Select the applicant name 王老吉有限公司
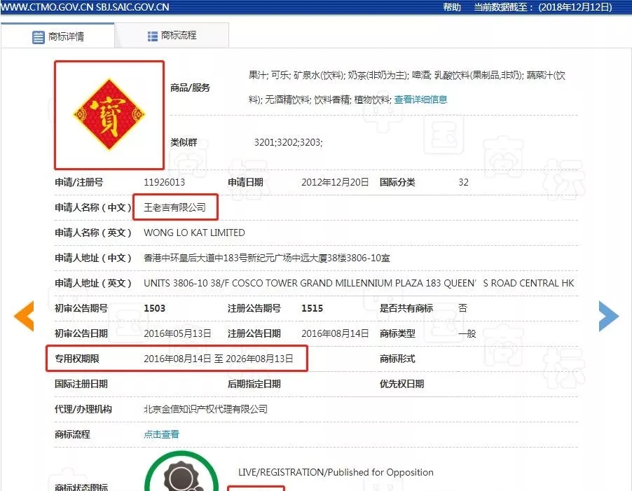The height and width of the screenshot is (491, 632). (x=175, y=207)
